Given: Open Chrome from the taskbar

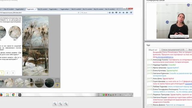Looking at the screenshot, I should pos(13,95).
